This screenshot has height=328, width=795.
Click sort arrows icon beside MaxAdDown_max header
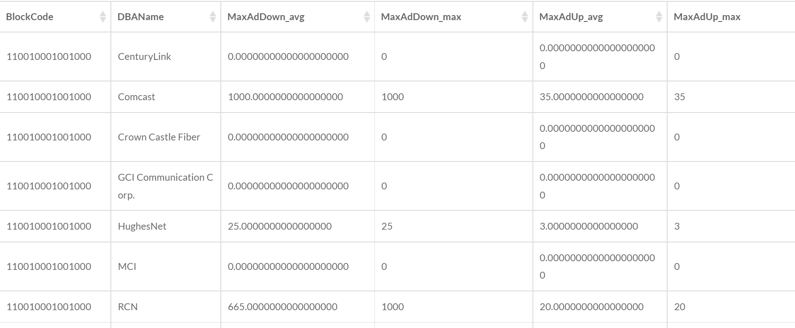coord(525,17)
